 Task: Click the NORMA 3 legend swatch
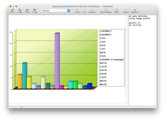click(x=101, y=35)
